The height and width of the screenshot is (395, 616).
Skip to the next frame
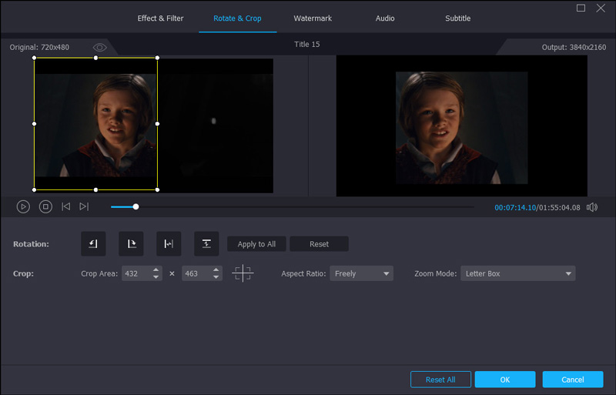pos(84,206)
